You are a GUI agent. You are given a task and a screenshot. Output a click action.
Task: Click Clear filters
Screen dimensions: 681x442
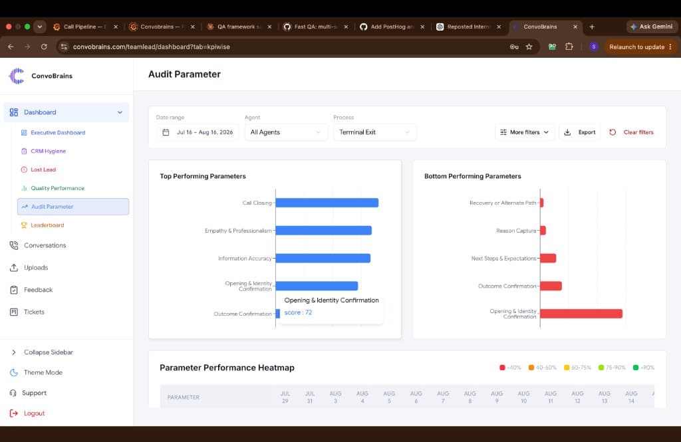[x=638, y=132]
